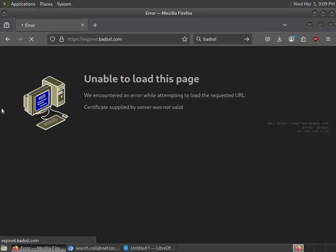The height and width of the screenshot is (252, 336).
Task: Click the retro computer error illustration
Action: tap(46, 103)
